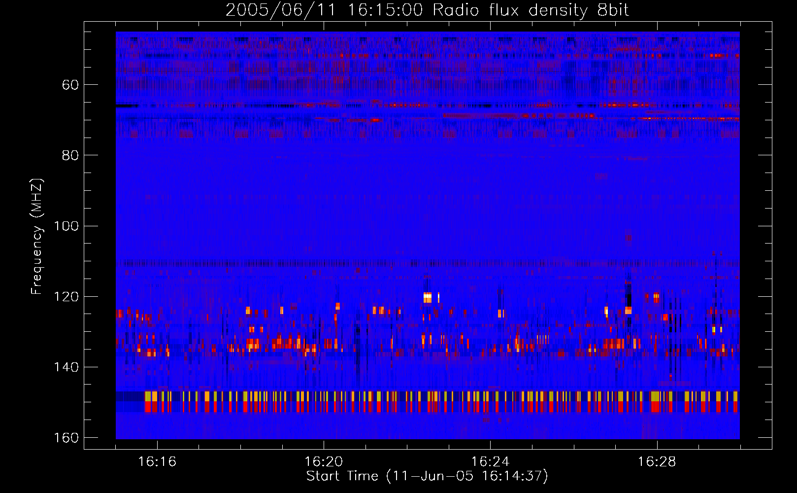Click the 16:24 time tick label
Image resolution: width=797 pixels, height=493 pixels.
[x=490, y=461]
